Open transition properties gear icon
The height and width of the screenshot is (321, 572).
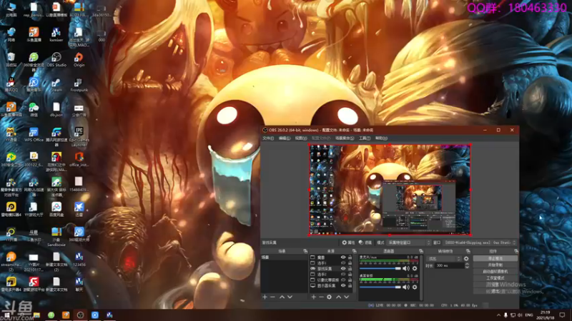(x=466, y=259)
